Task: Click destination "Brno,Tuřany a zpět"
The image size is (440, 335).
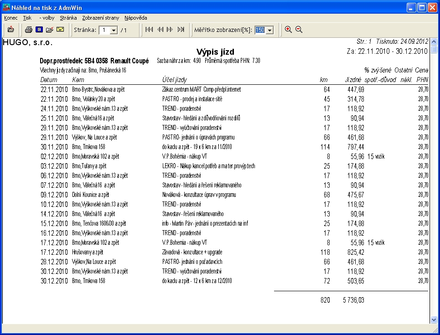Action: pos(89,166)
